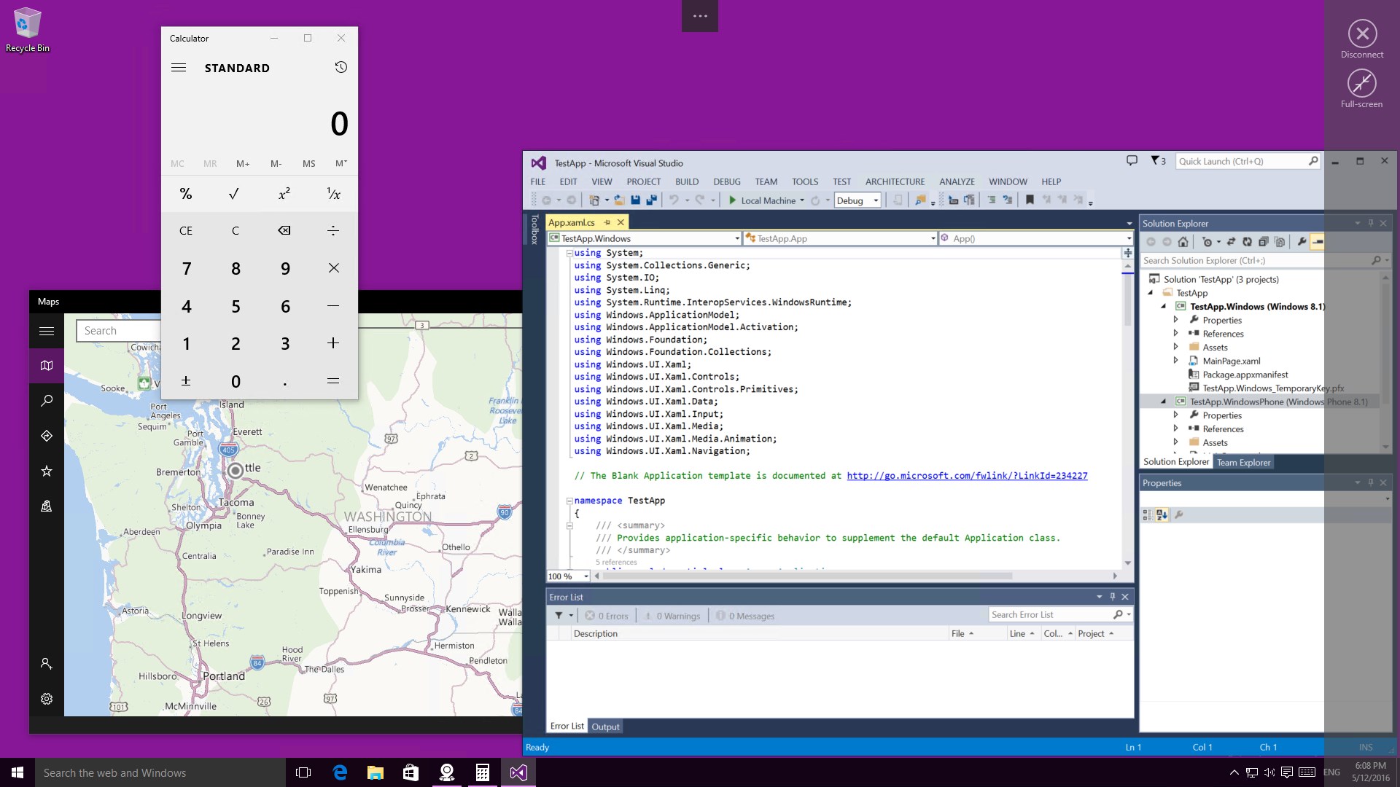The image size is (1400, 787).
Task: Toggle the 0 Errors filter button
Action: point(607,616)
